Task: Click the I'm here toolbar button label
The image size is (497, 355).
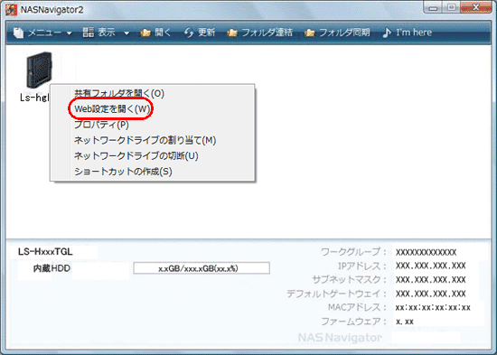Action: click(x=414, y=33)
